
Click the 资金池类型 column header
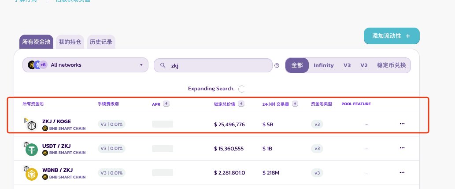322,104
